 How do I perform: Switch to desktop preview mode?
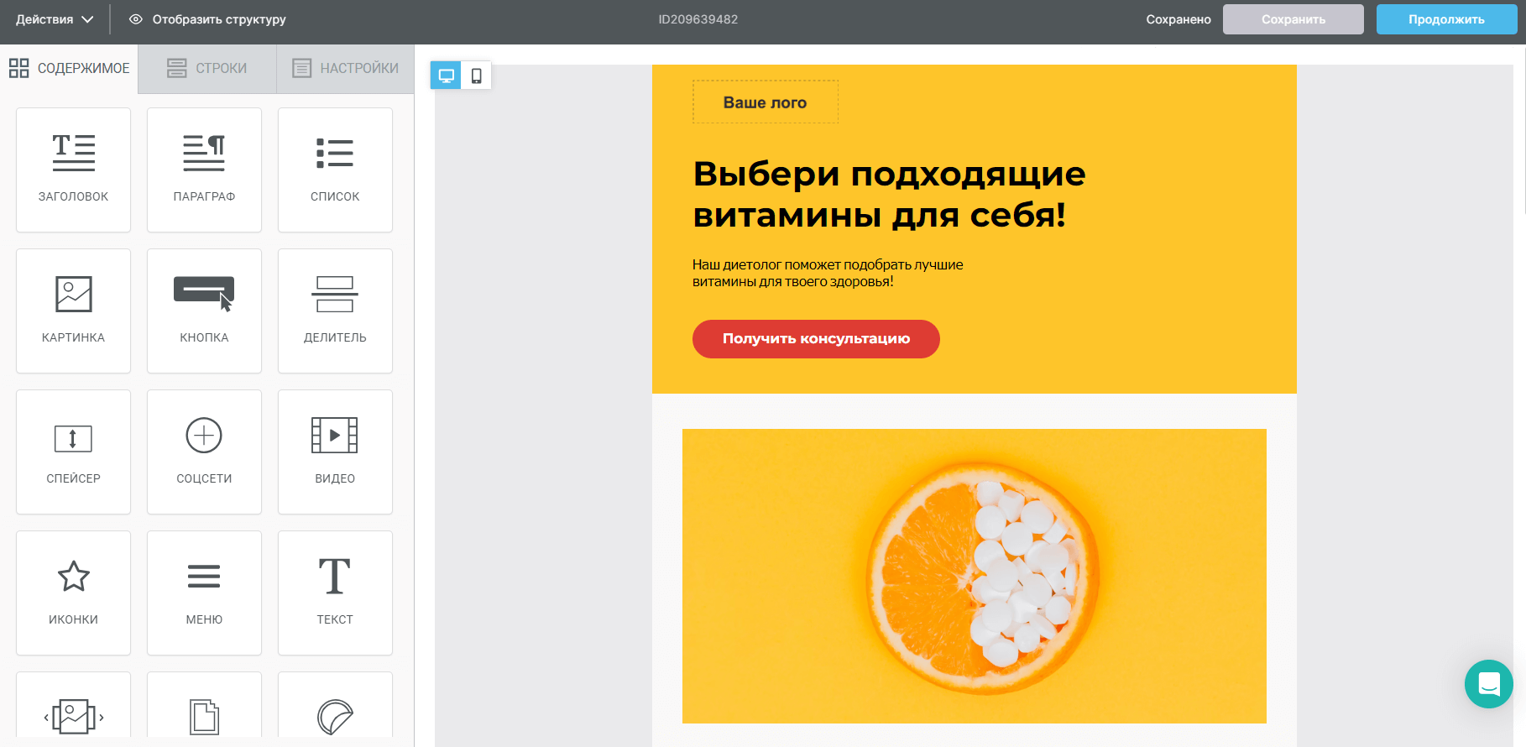[x=446, y=76]
